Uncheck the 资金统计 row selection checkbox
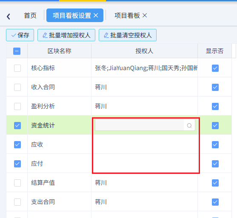Image resolution: width=237 pixels, height=218 pixels. [17, 126]
